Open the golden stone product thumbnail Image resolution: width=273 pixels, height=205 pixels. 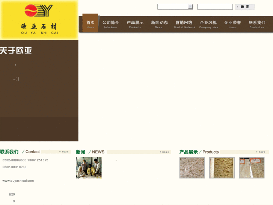[x=222, y=167]
